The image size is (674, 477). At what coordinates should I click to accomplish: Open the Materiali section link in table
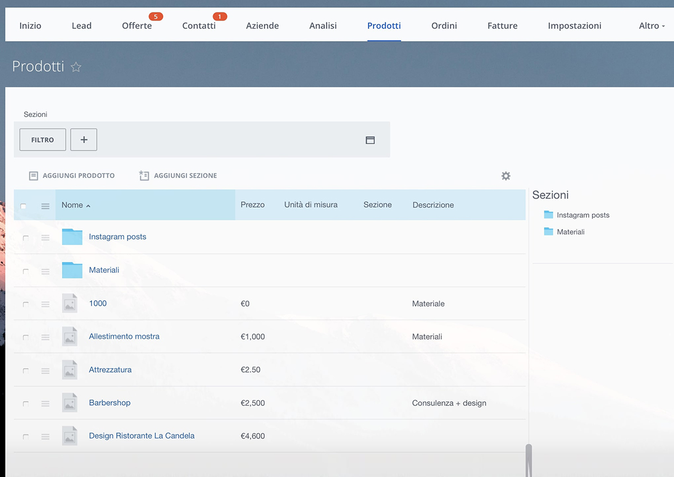pyautogui.click(x=104, y=270)
